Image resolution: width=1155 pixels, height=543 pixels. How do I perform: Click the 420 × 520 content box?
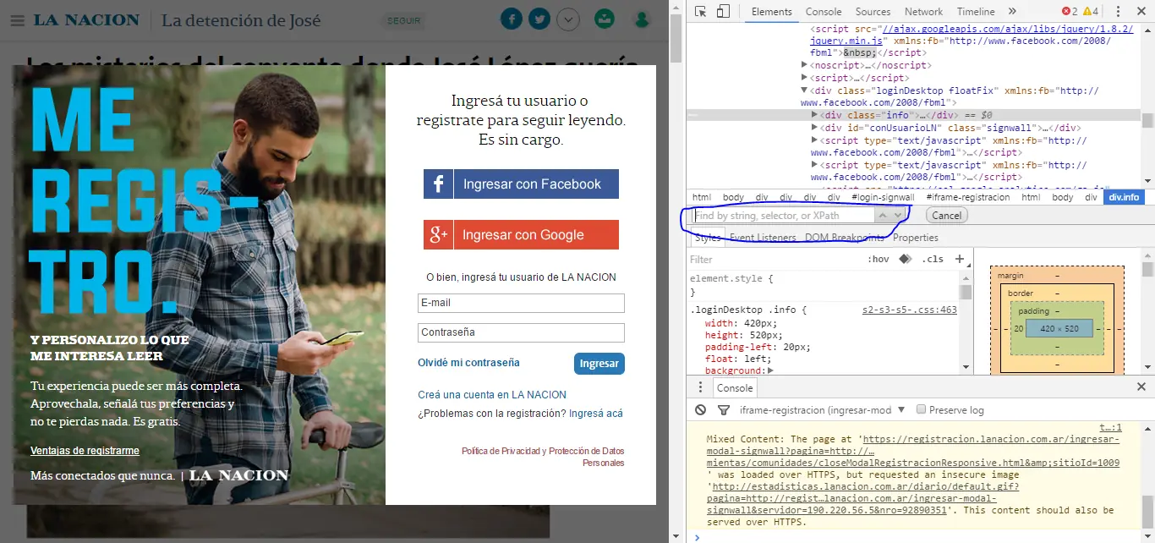pyautogui.click(x=1059, y=328)
